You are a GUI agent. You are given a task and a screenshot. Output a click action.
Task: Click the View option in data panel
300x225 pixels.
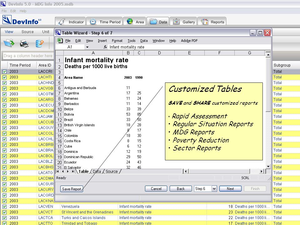pos(9,32)
